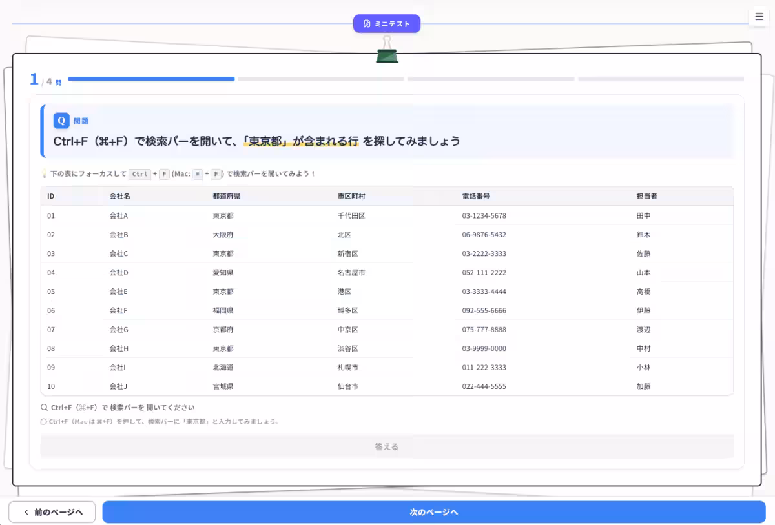Select cell 会社G

click(x=119, y=330)
